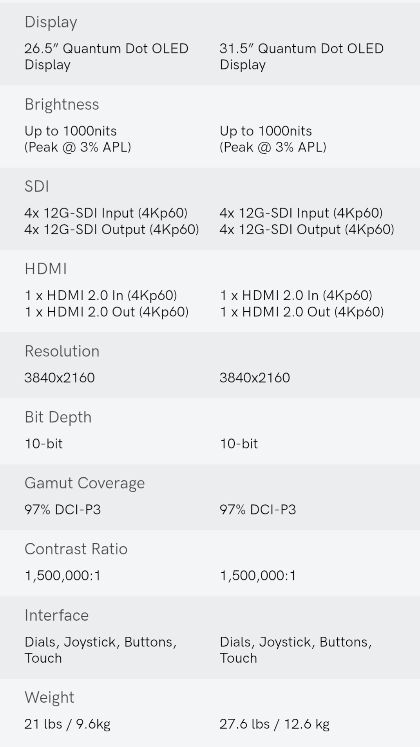Click the SDI section heading
Viewport: 420px width, 747px height.
[37, 186]
